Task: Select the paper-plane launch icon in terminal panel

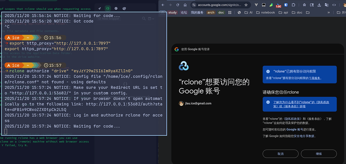Action: click(x=99, y=8)
